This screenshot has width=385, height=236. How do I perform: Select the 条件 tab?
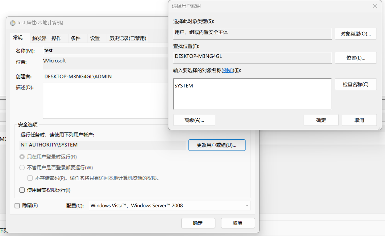click(x=76, y=38)
